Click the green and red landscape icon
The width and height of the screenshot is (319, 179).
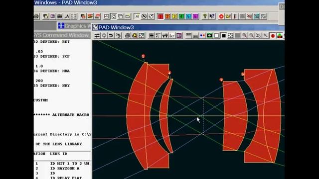point(280,36)
